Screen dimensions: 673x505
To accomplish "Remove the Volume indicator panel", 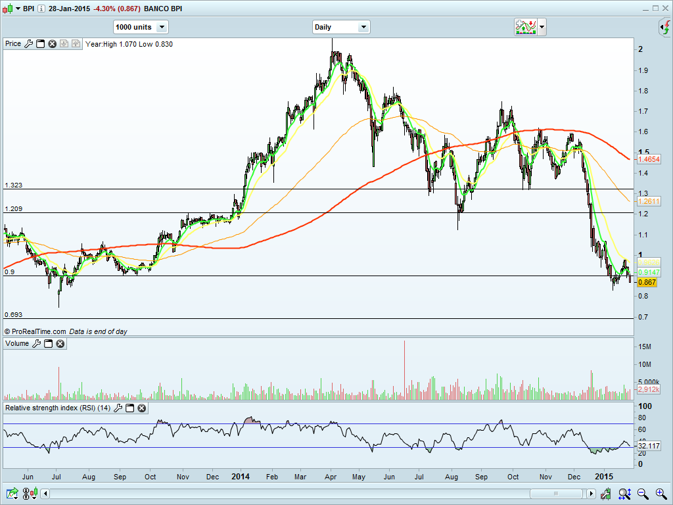I will [x=60, y=343].
